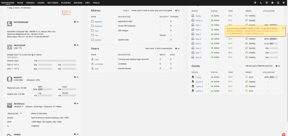
Task: Open the Cache 3 device link
Action: [199, 86]
